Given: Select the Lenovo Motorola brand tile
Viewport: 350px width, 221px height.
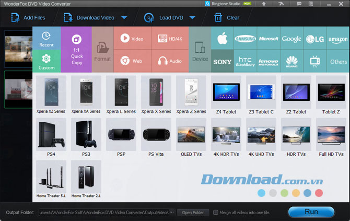Looking at the screenshot, I should [x=269, y=61].
